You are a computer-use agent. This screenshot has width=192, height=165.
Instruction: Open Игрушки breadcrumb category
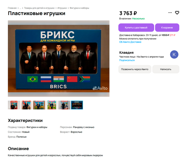(x=62, y=8)
